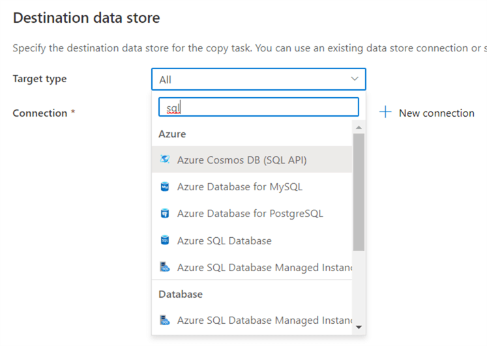Click the dropdown list scrollbar thumb
Image resolution: width=487 pixels, height=346 pixels.
359,192
